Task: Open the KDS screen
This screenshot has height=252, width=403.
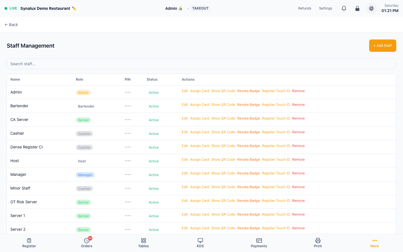Action: 200,243
